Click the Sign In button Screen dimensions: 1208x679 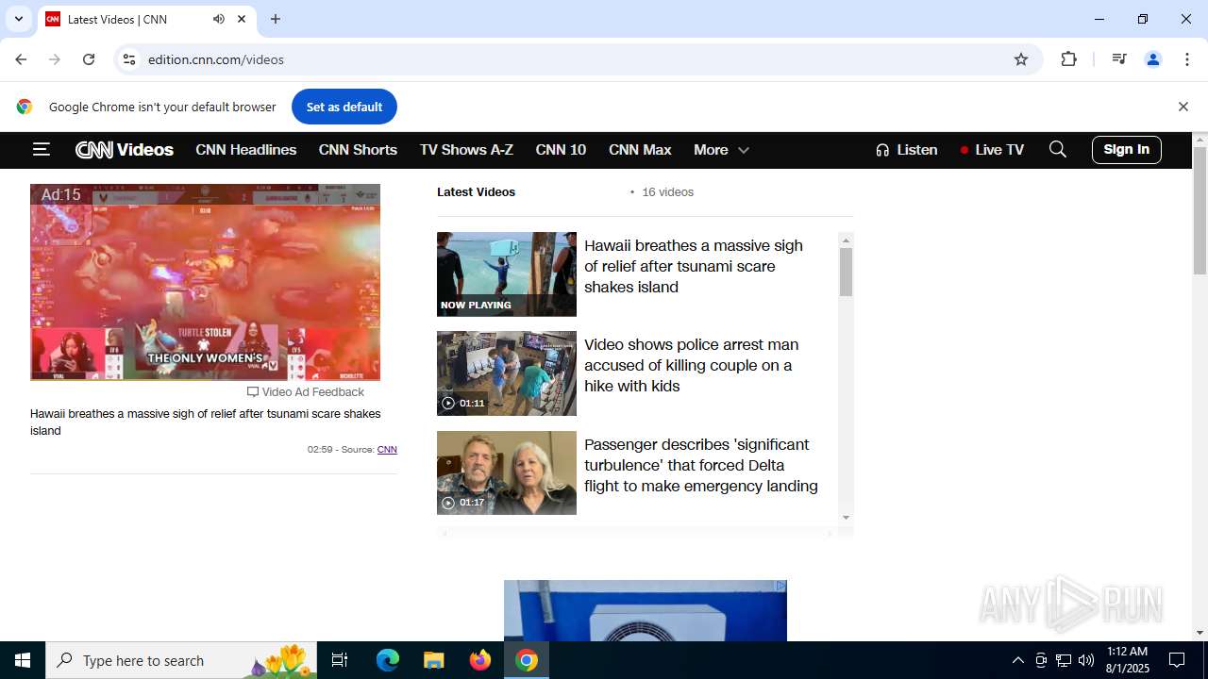tap(1126, 149)
